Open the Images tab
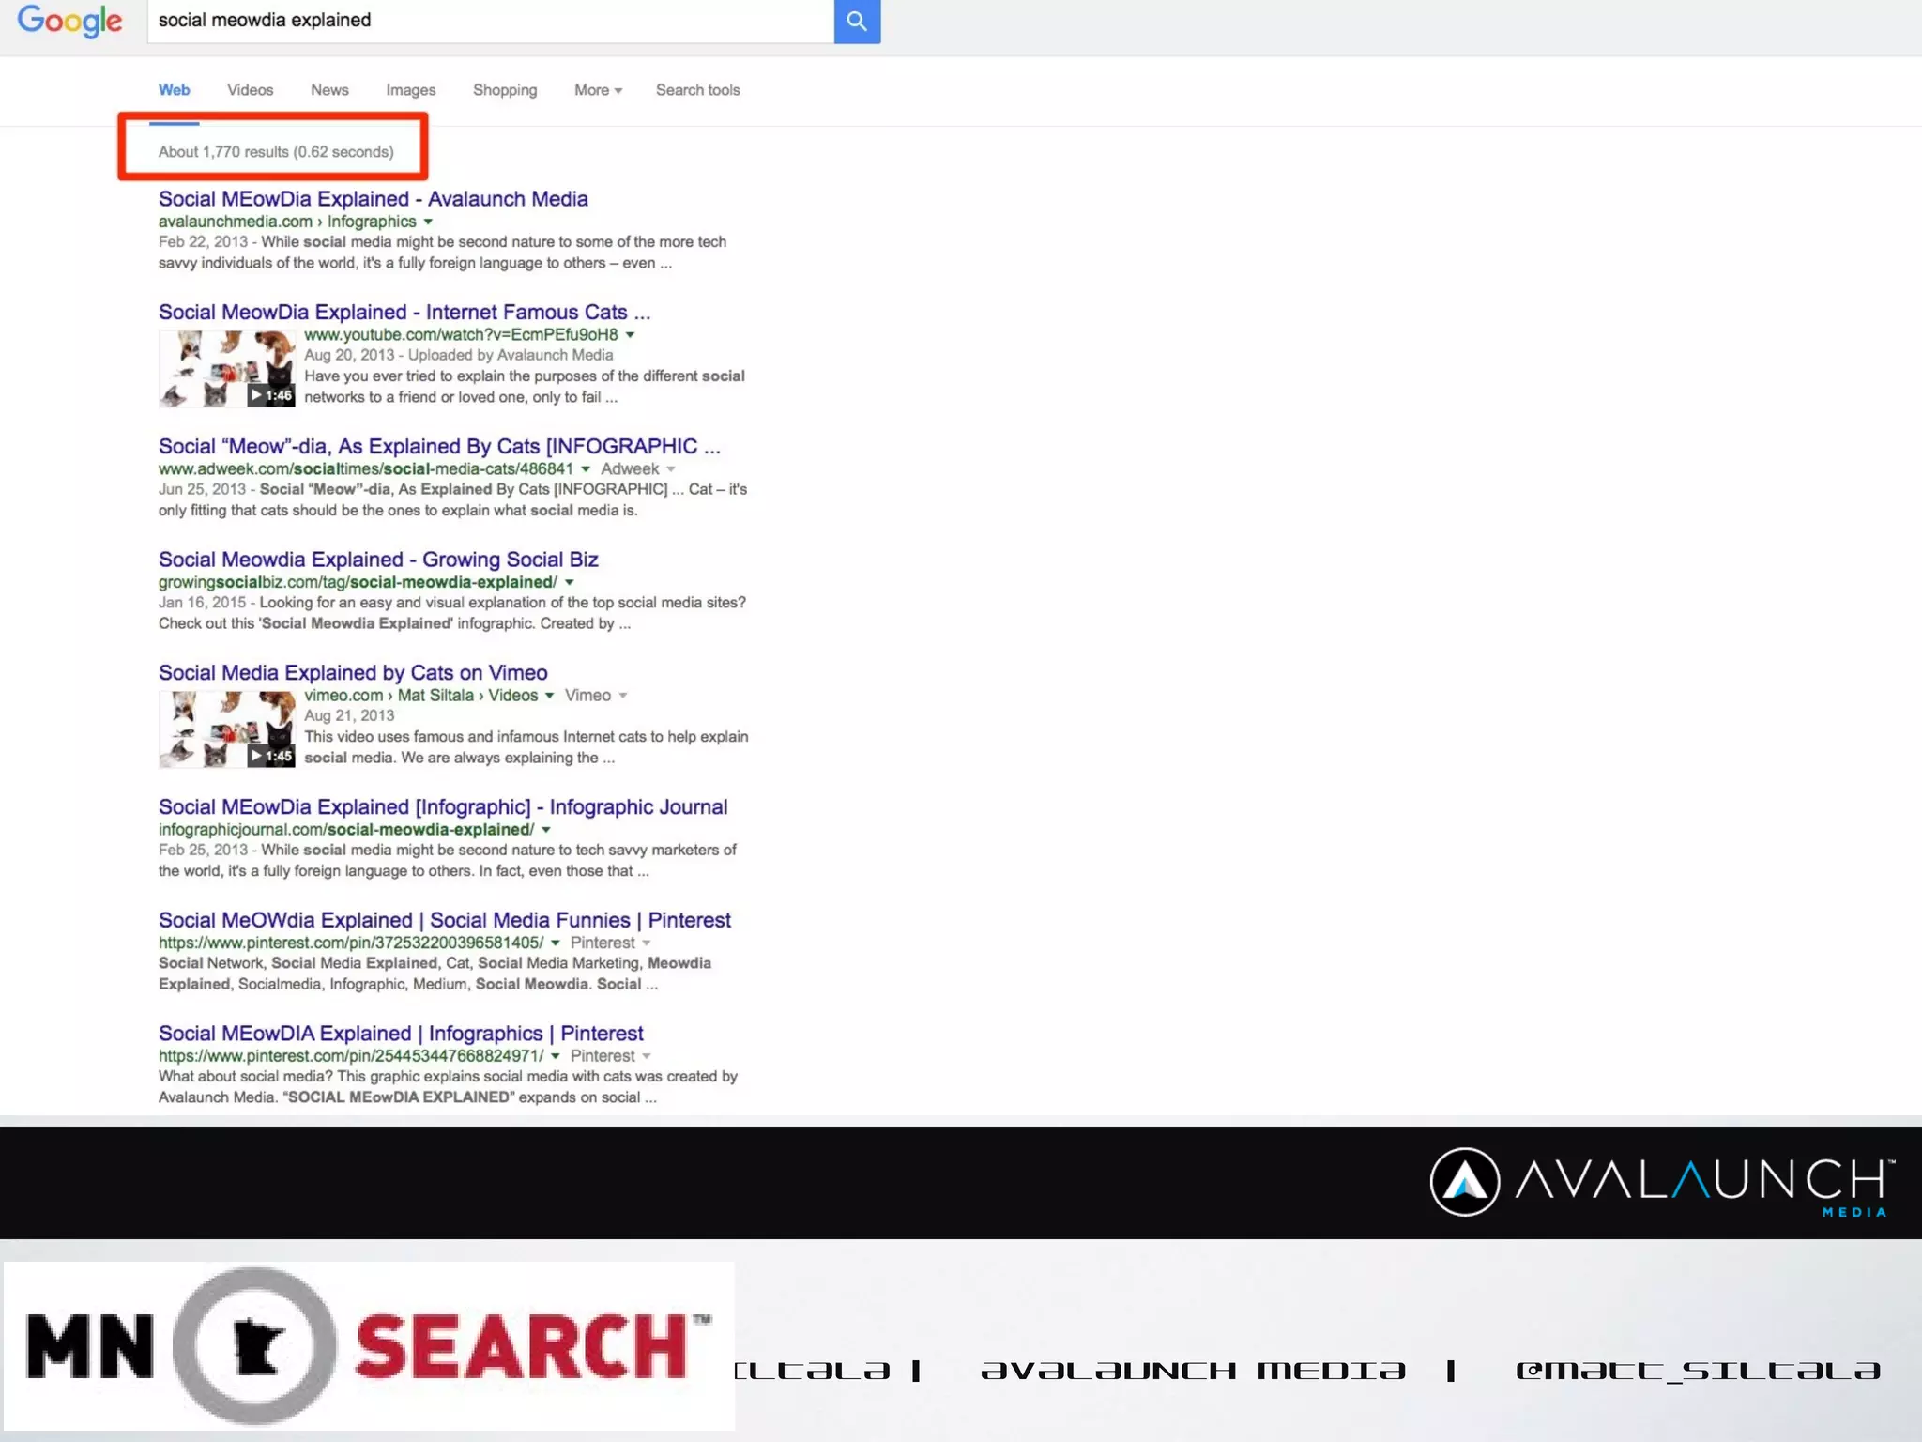This screenshot has height=1442, width=1922. pos(410,90)
